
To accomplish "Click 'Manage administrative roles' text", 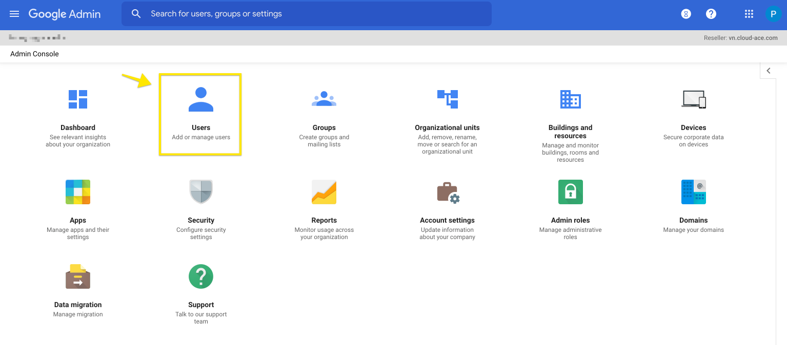I will [571, 233].
